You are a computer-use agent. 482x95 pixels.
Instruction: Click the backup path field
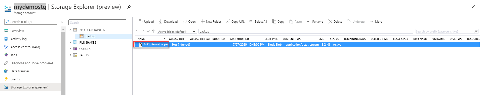(306, 31)
